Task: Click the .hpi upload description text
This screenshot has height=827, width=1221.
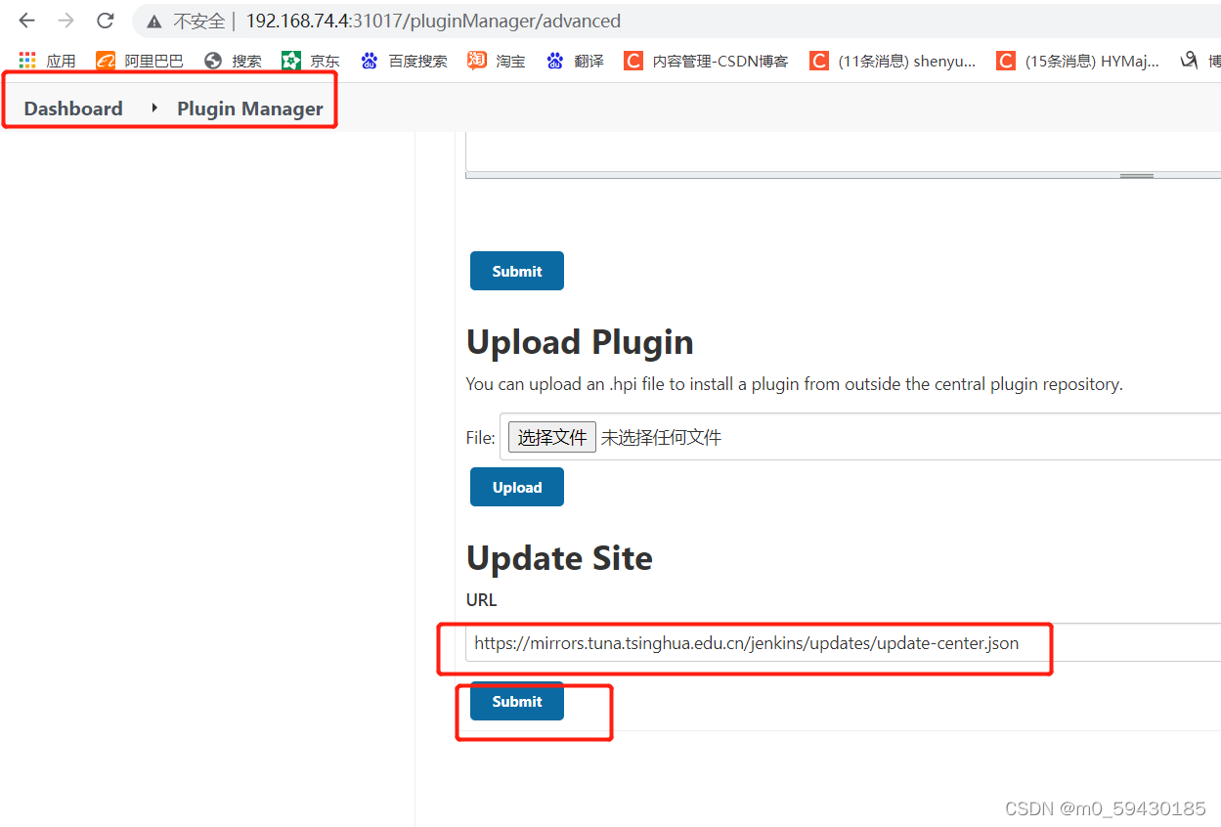Action: click(x=795, y=384)
